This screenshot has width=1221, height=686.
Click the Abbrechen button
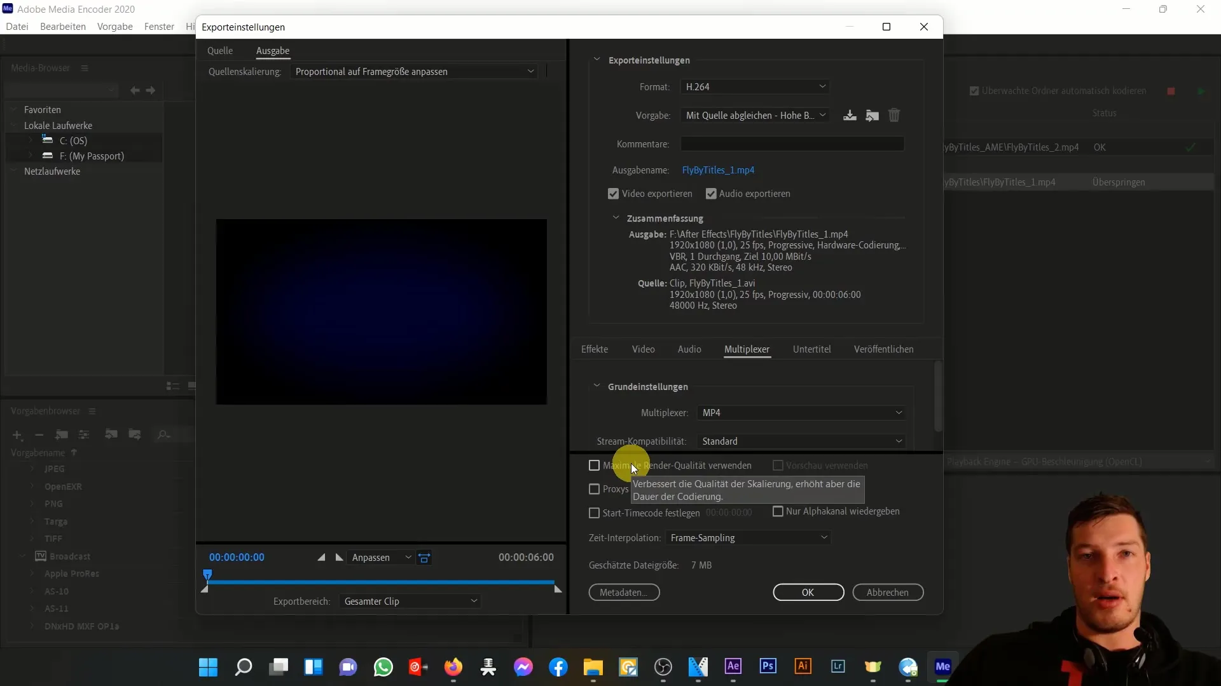[888, 593]
